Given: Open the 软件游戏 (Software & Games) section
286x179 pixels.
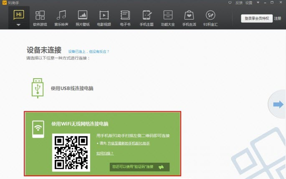Looking at the screenshot, I should click(x=40, y=18).
